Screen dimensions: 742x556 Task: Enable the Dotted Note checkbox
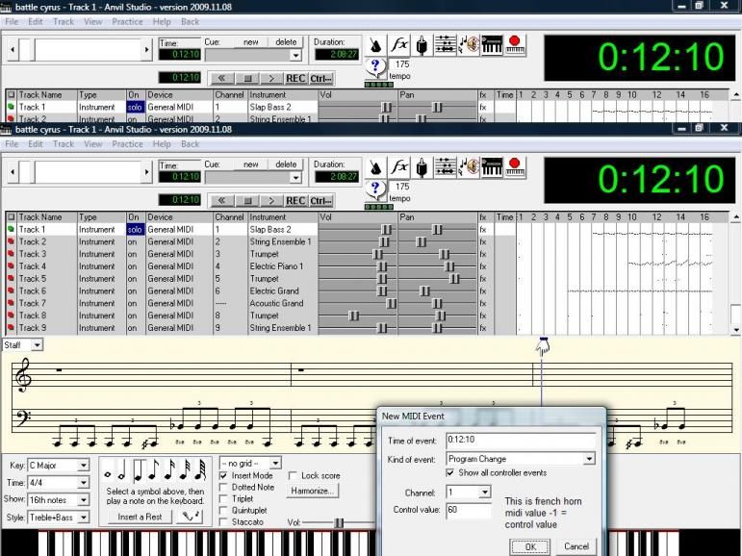coord(223,487)
